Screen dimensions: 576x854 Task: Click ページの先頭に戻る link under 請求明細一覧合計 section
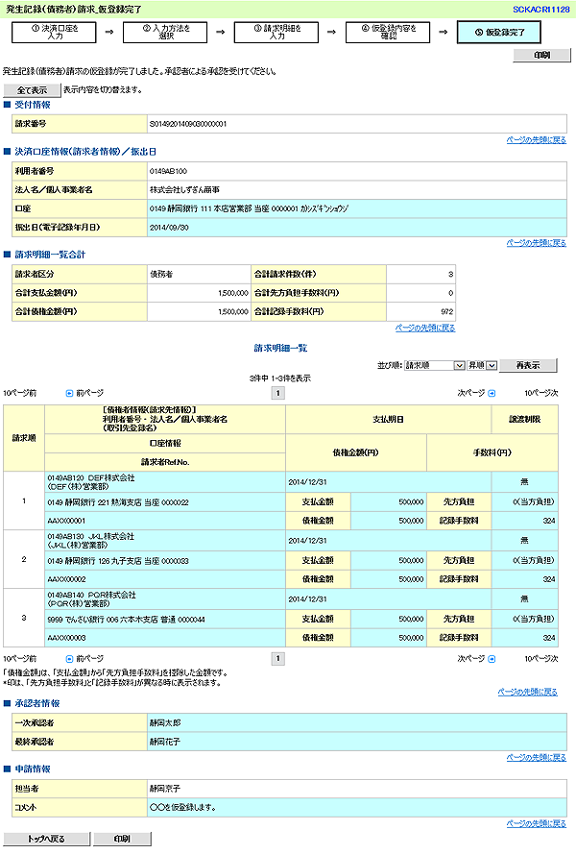coord(424,328)
